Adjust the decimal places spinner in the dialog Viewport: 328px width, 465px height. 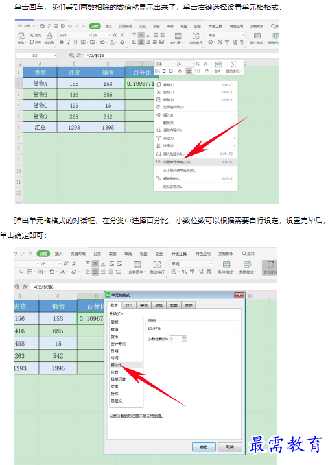tap(184, 339)
